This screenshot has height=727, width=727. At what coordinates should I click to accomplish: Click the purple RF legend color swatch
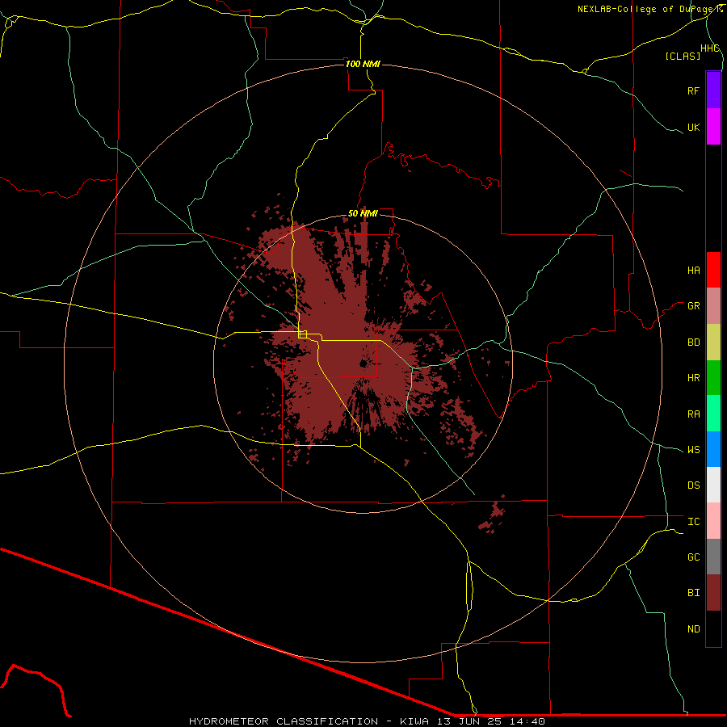pos(713,90)
